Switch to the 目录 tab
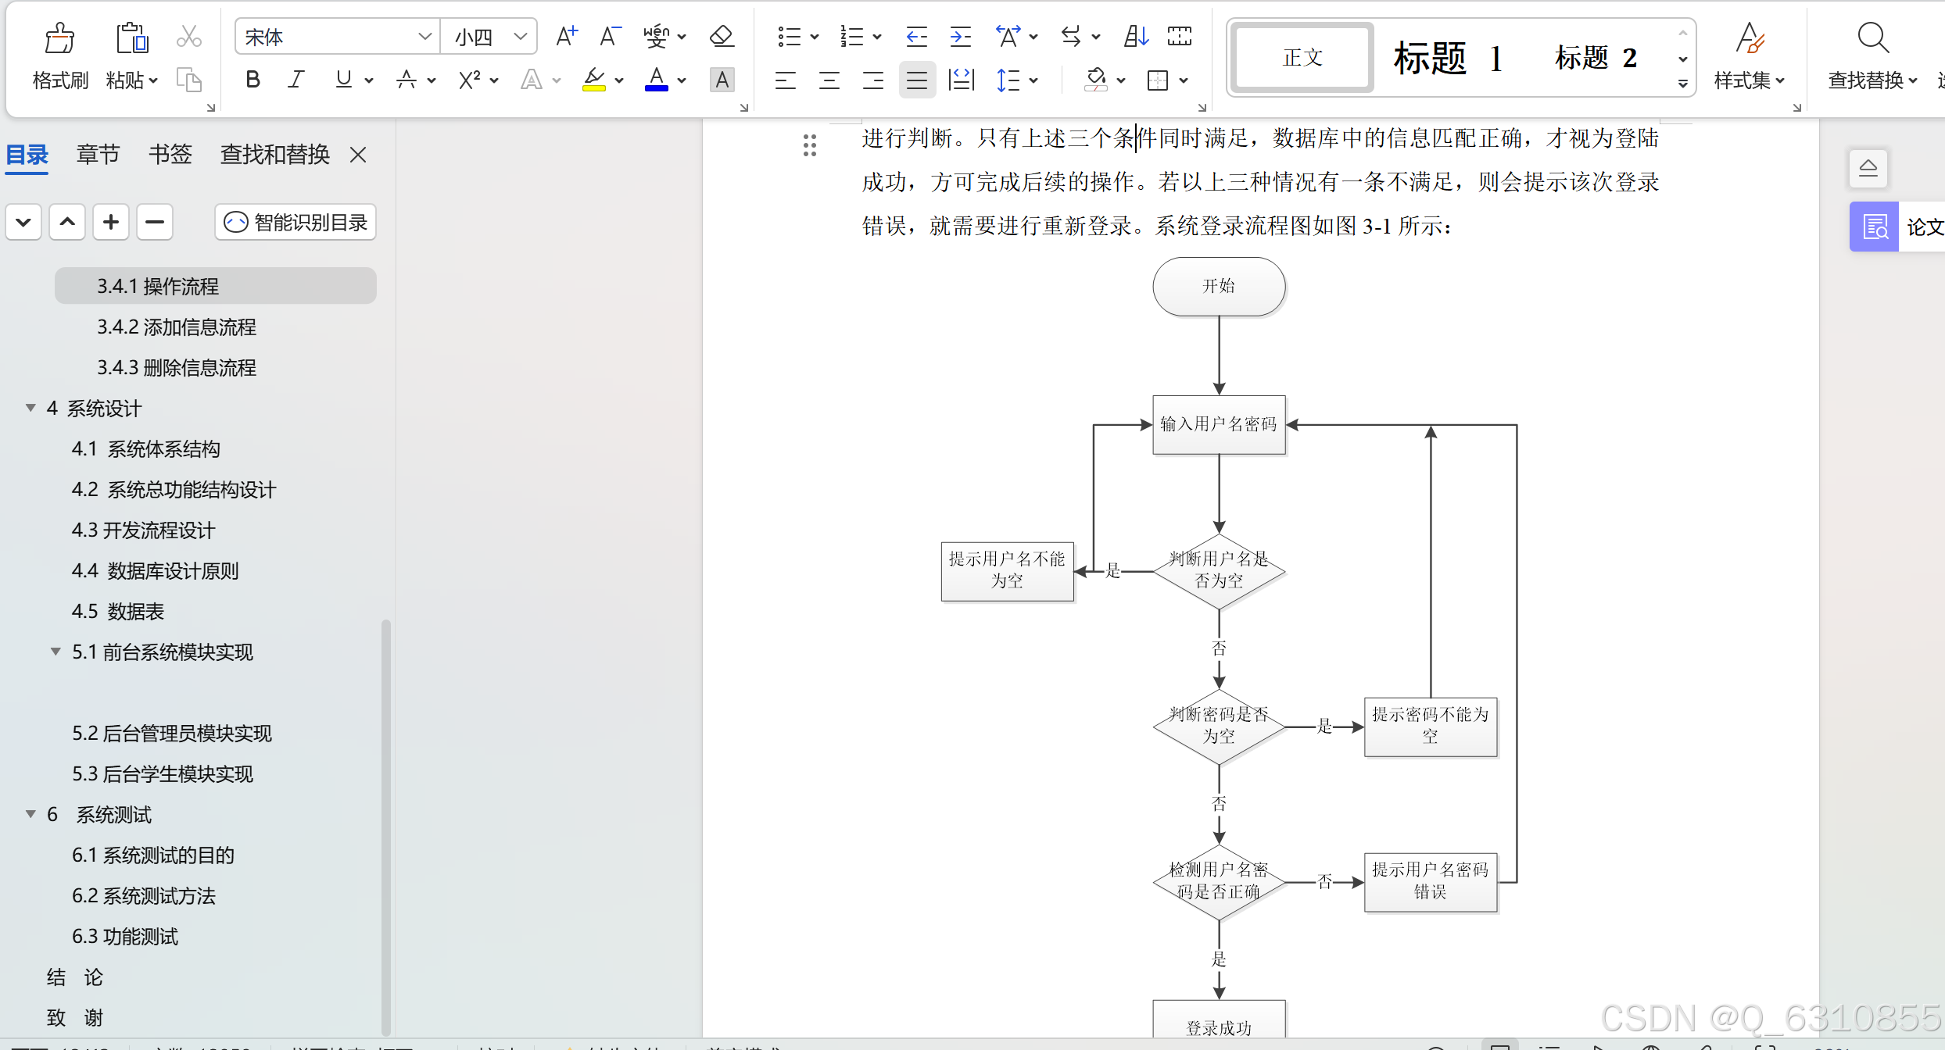This screenshot has height=1050, width=1945. pyautogui.click(x=27, y=154)
